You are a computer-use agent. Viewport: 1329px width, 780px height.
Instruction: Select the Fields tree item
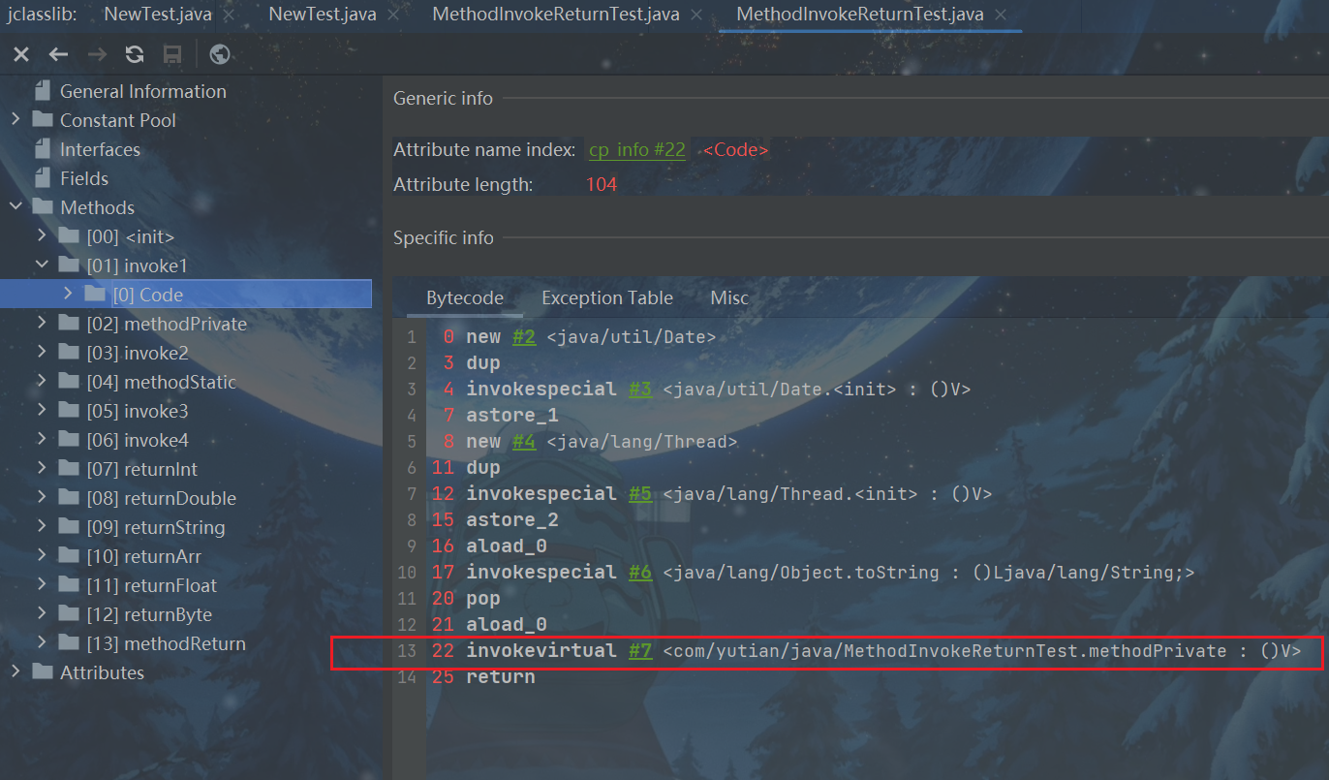(84, 178)
